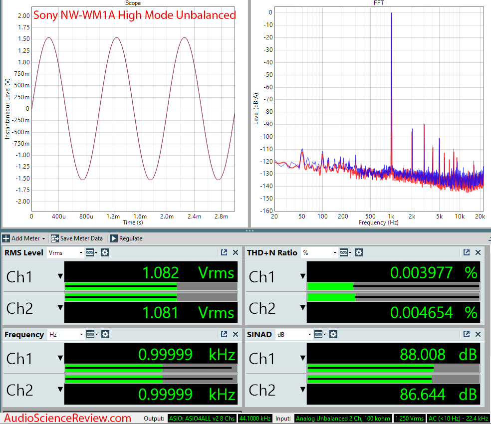Viewport: 491px width, 424px height.
Task: Expand Frequency Ch1 channel arrow
Action: pos(60,358)
